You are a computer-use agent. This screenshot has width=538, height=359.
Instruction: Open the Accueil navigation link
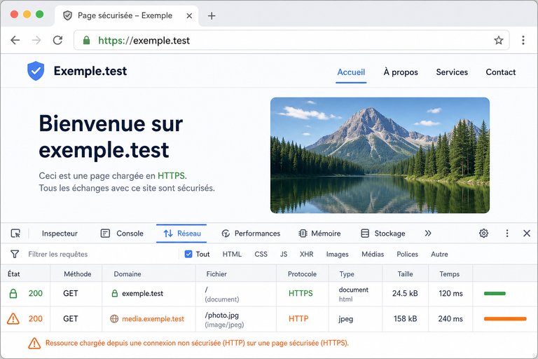click(351, 72)
